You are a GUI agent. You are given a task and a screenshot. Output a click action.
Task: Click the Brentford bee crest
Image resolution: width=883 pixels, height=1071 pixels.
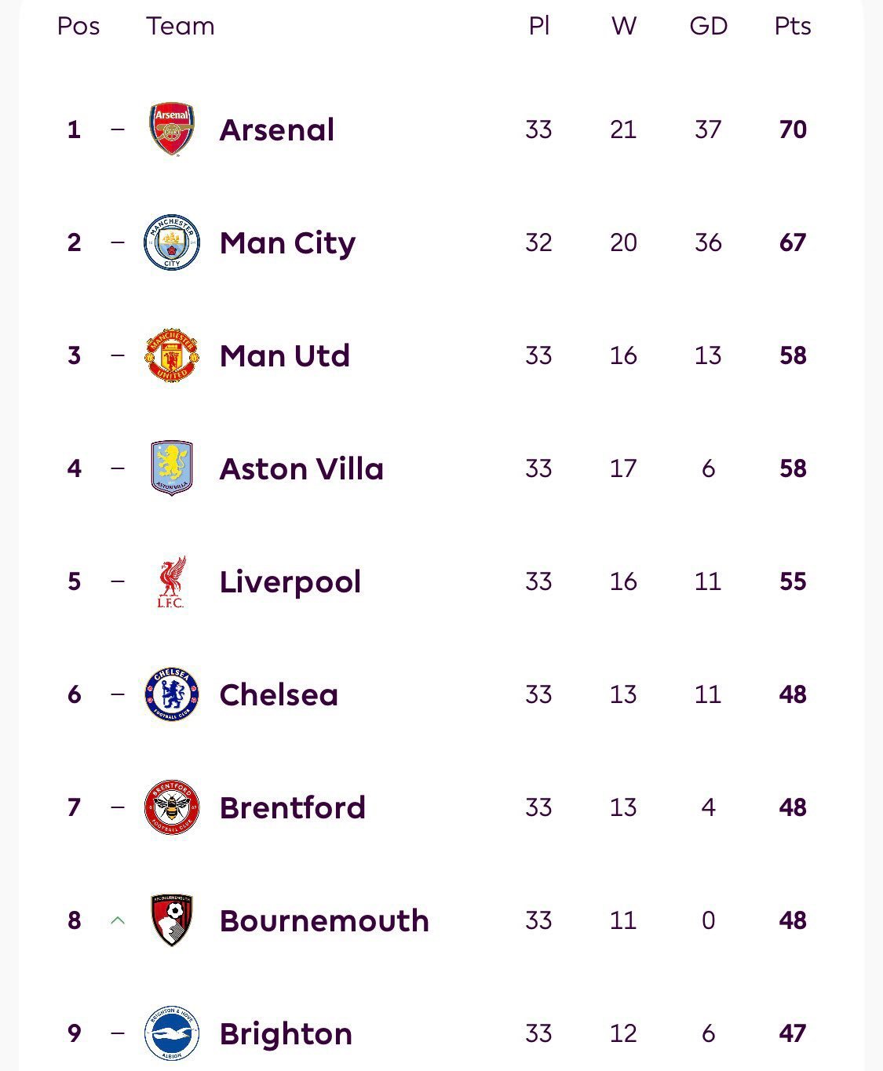point(172,807)
